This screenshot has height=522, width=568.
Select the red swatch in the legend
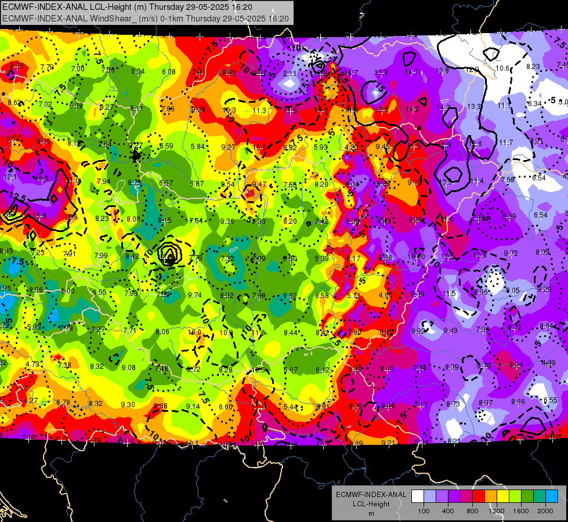coord(479,496)
